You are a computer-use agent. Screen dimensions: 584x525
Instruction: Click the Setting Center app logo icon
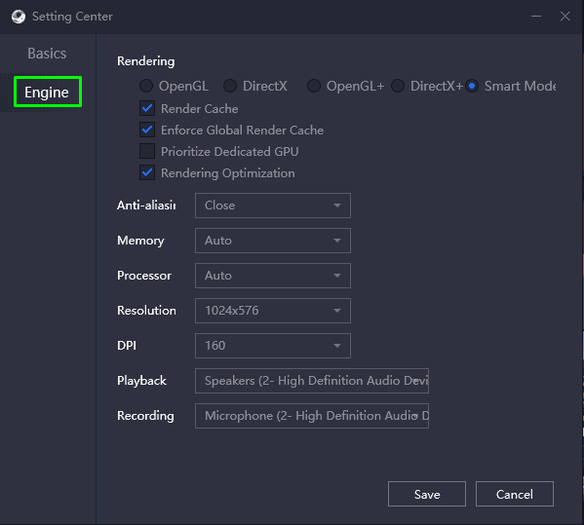(x=19, y=17)
